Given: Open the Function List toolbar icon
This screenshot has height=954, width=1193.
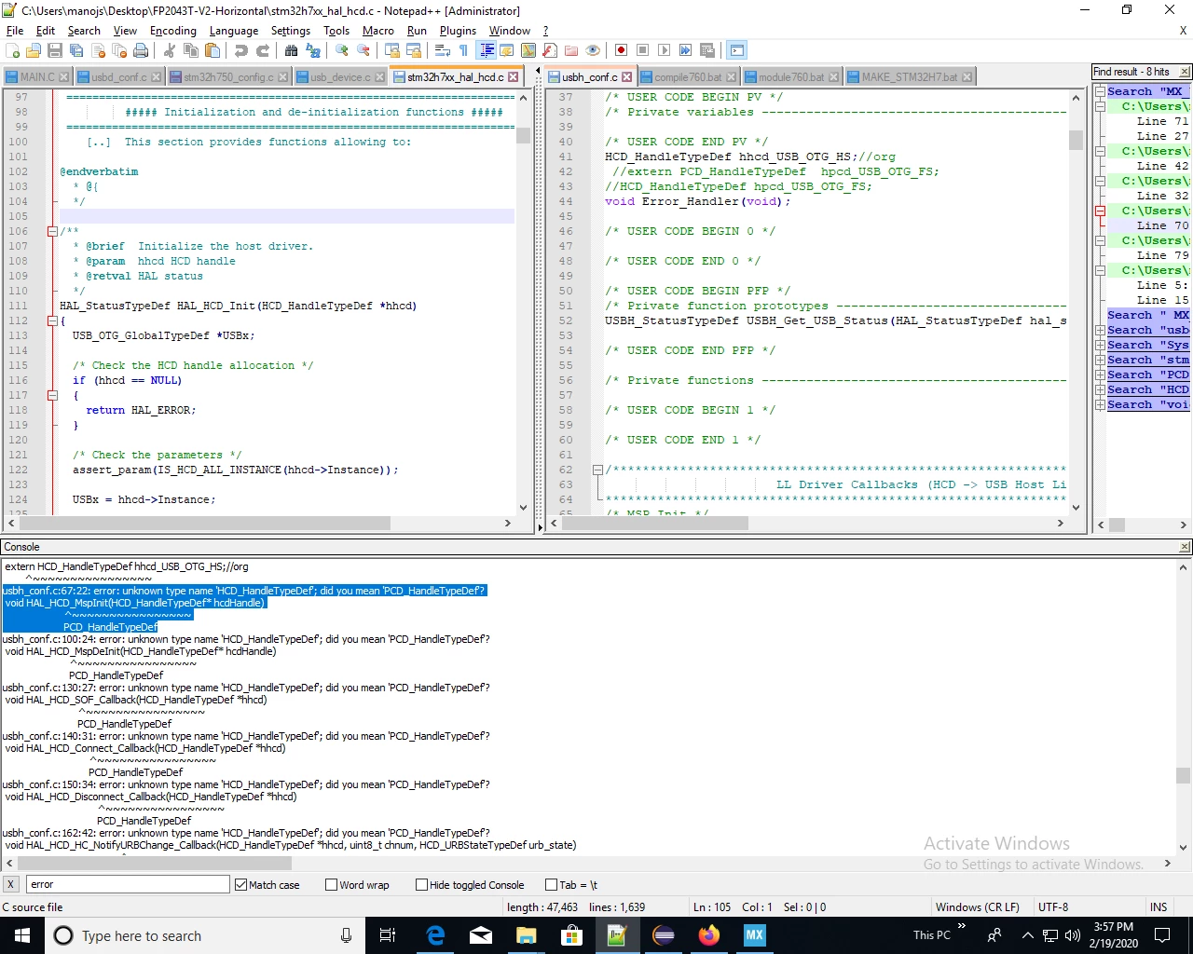Looking at the screenshot, I should (550, 50).
